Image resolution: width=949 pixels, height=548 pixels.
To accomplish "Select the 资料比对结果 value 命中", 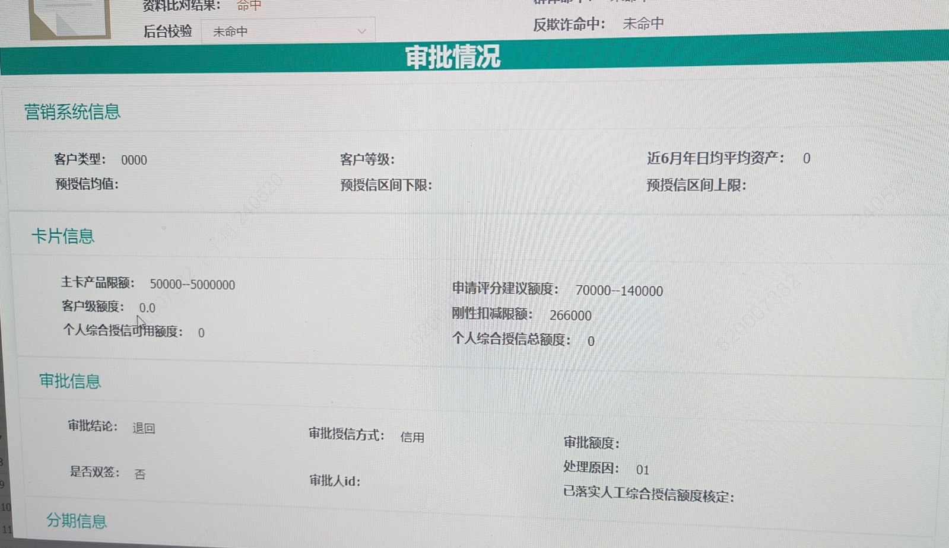I will 249,5.
